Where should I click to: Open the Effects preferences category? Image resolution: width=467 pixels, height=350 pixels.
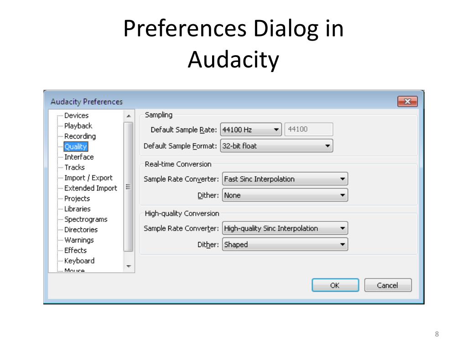pos(75,250)
